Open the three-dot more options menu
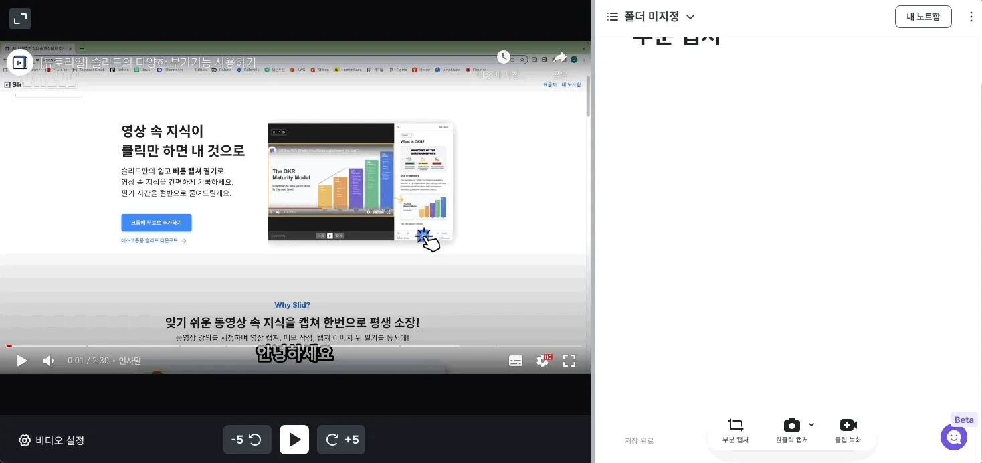Screen dimensions: 982x463 click(971, 17)
